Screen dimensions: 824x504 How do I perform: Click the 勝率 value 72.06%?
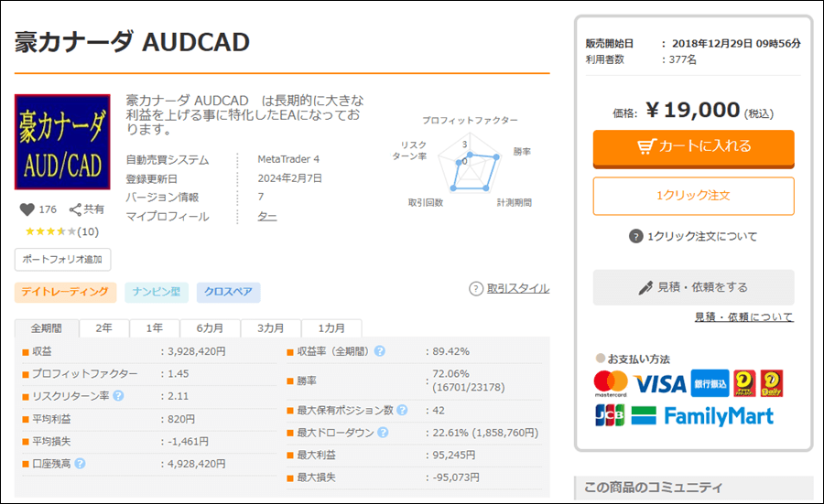(x=450, y=373)
